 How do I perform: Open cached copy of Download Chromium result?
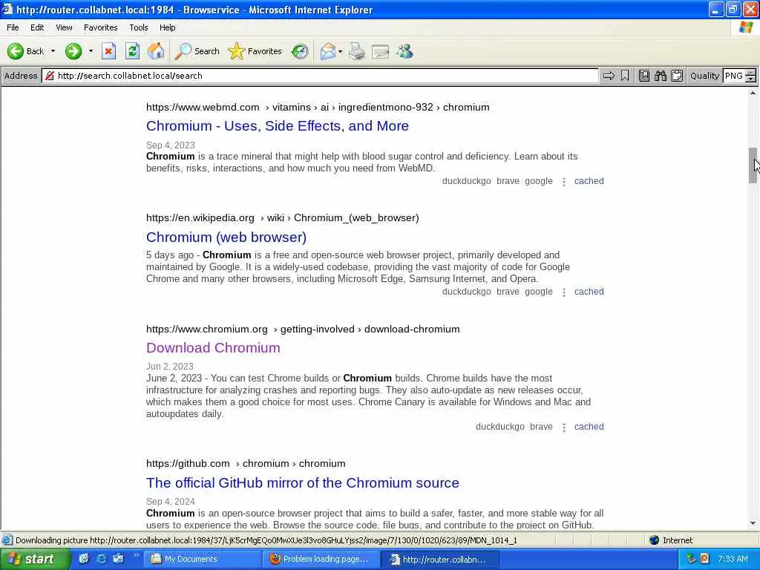pyautogui.click(x=589, y=427)
